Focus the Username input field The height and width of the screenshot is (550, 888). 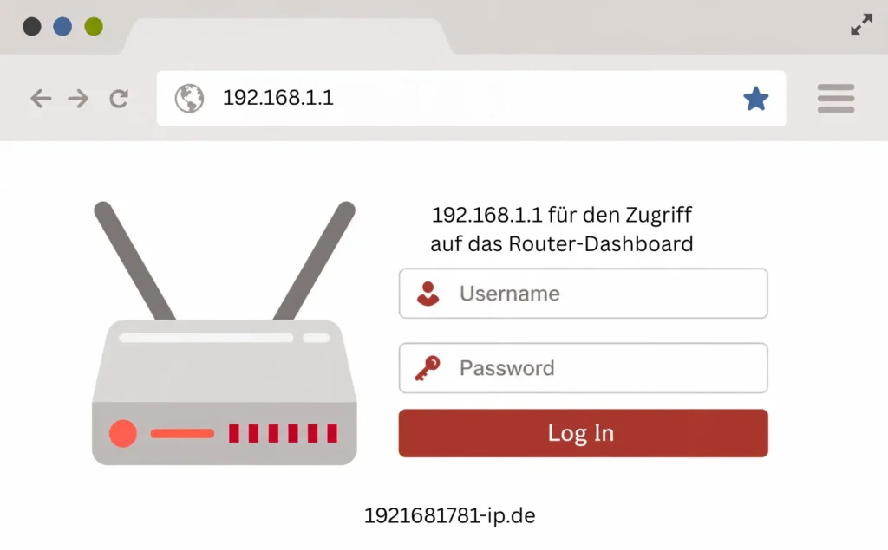point(584,294)
